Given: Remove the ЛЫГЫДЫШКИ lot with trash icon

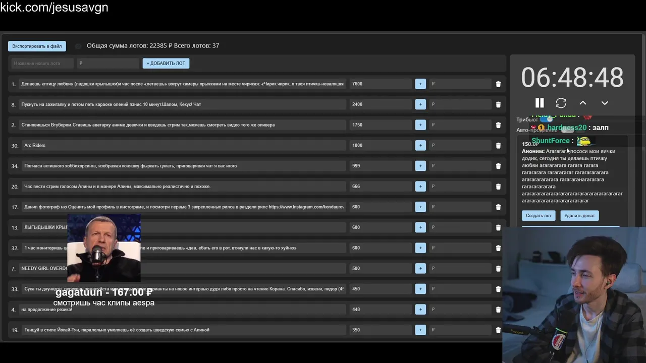Looking at the screenshot, I should (x=498, y=227).
